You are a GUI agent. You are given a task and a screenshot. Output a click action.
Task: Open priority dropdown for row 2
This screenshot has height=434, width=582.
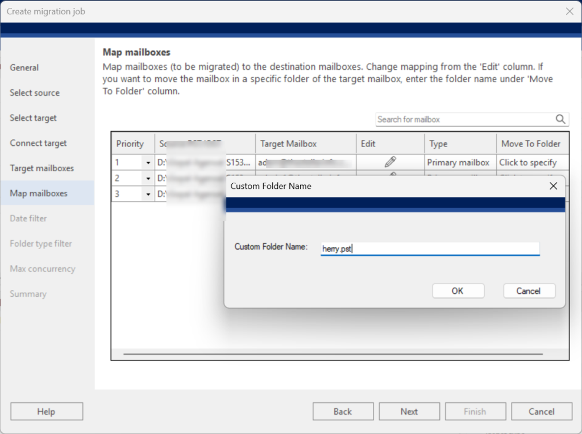[x=148, y=178]
